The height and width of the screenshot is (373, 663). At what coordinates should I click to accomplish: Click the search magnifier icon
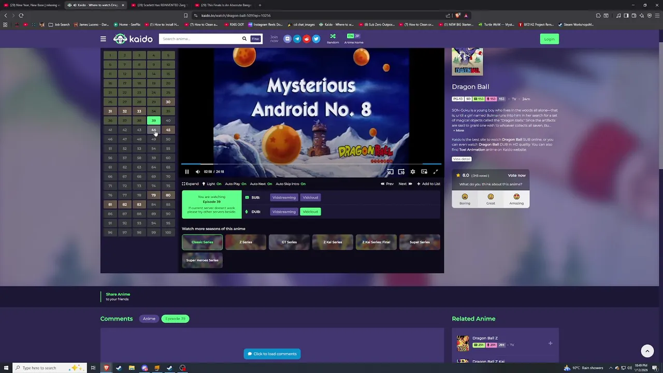coord(244,39)
